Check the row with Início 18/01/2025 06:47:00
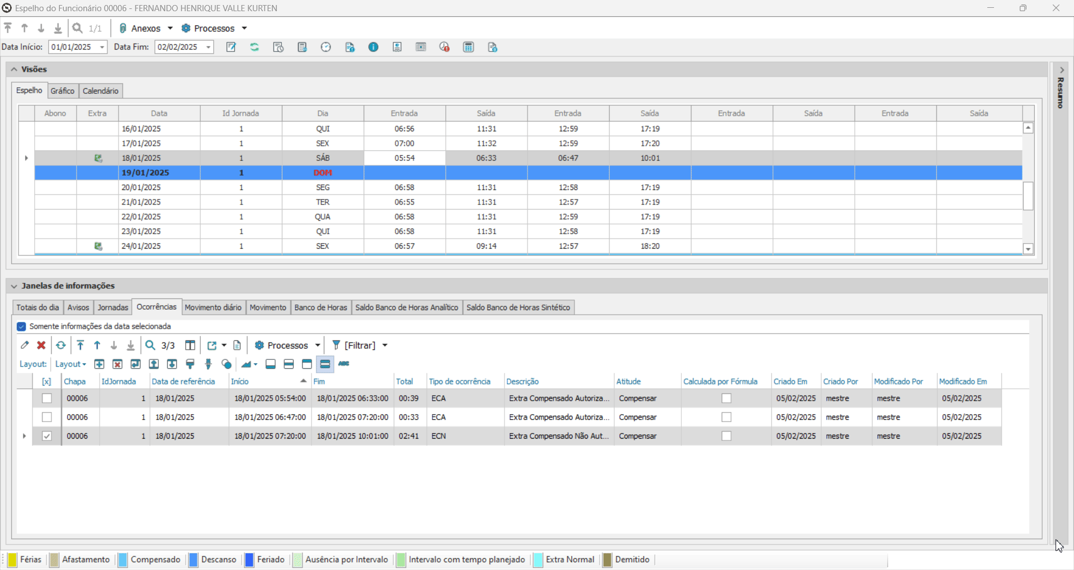 [x=47, y=417]
